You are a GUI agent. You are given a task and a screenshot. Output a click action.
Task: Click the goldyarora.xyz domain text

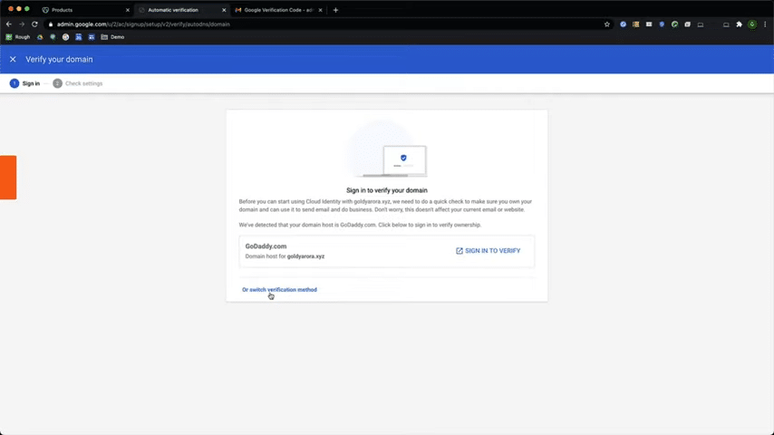(305, 256)
